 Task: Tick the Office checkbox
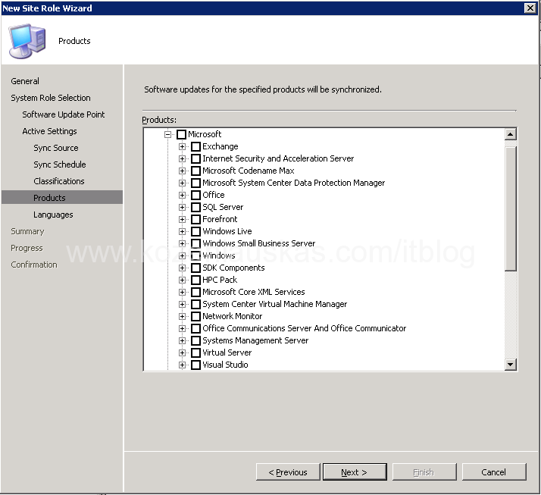pyautogui.click(x=195, y=195)
